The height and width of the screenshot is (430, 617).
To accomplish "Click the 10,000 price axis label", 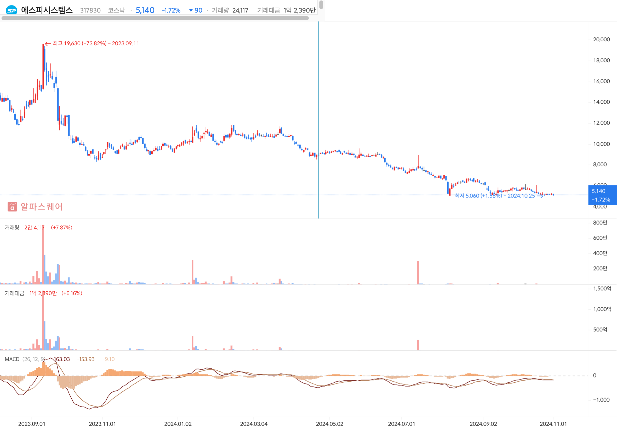I will pyautogui.click(x=601, y=144).
